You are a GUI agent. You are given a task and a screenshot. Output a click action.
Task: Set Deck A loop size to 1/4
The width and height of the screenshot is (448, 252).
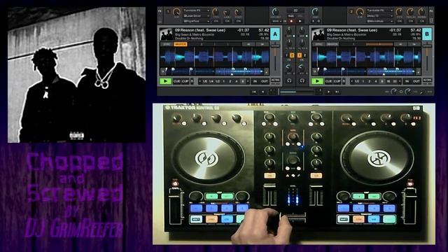(x=211, y=81)
